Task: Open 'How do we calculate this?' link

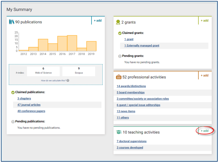Action: pyautogui.click(x=53, y=81)
